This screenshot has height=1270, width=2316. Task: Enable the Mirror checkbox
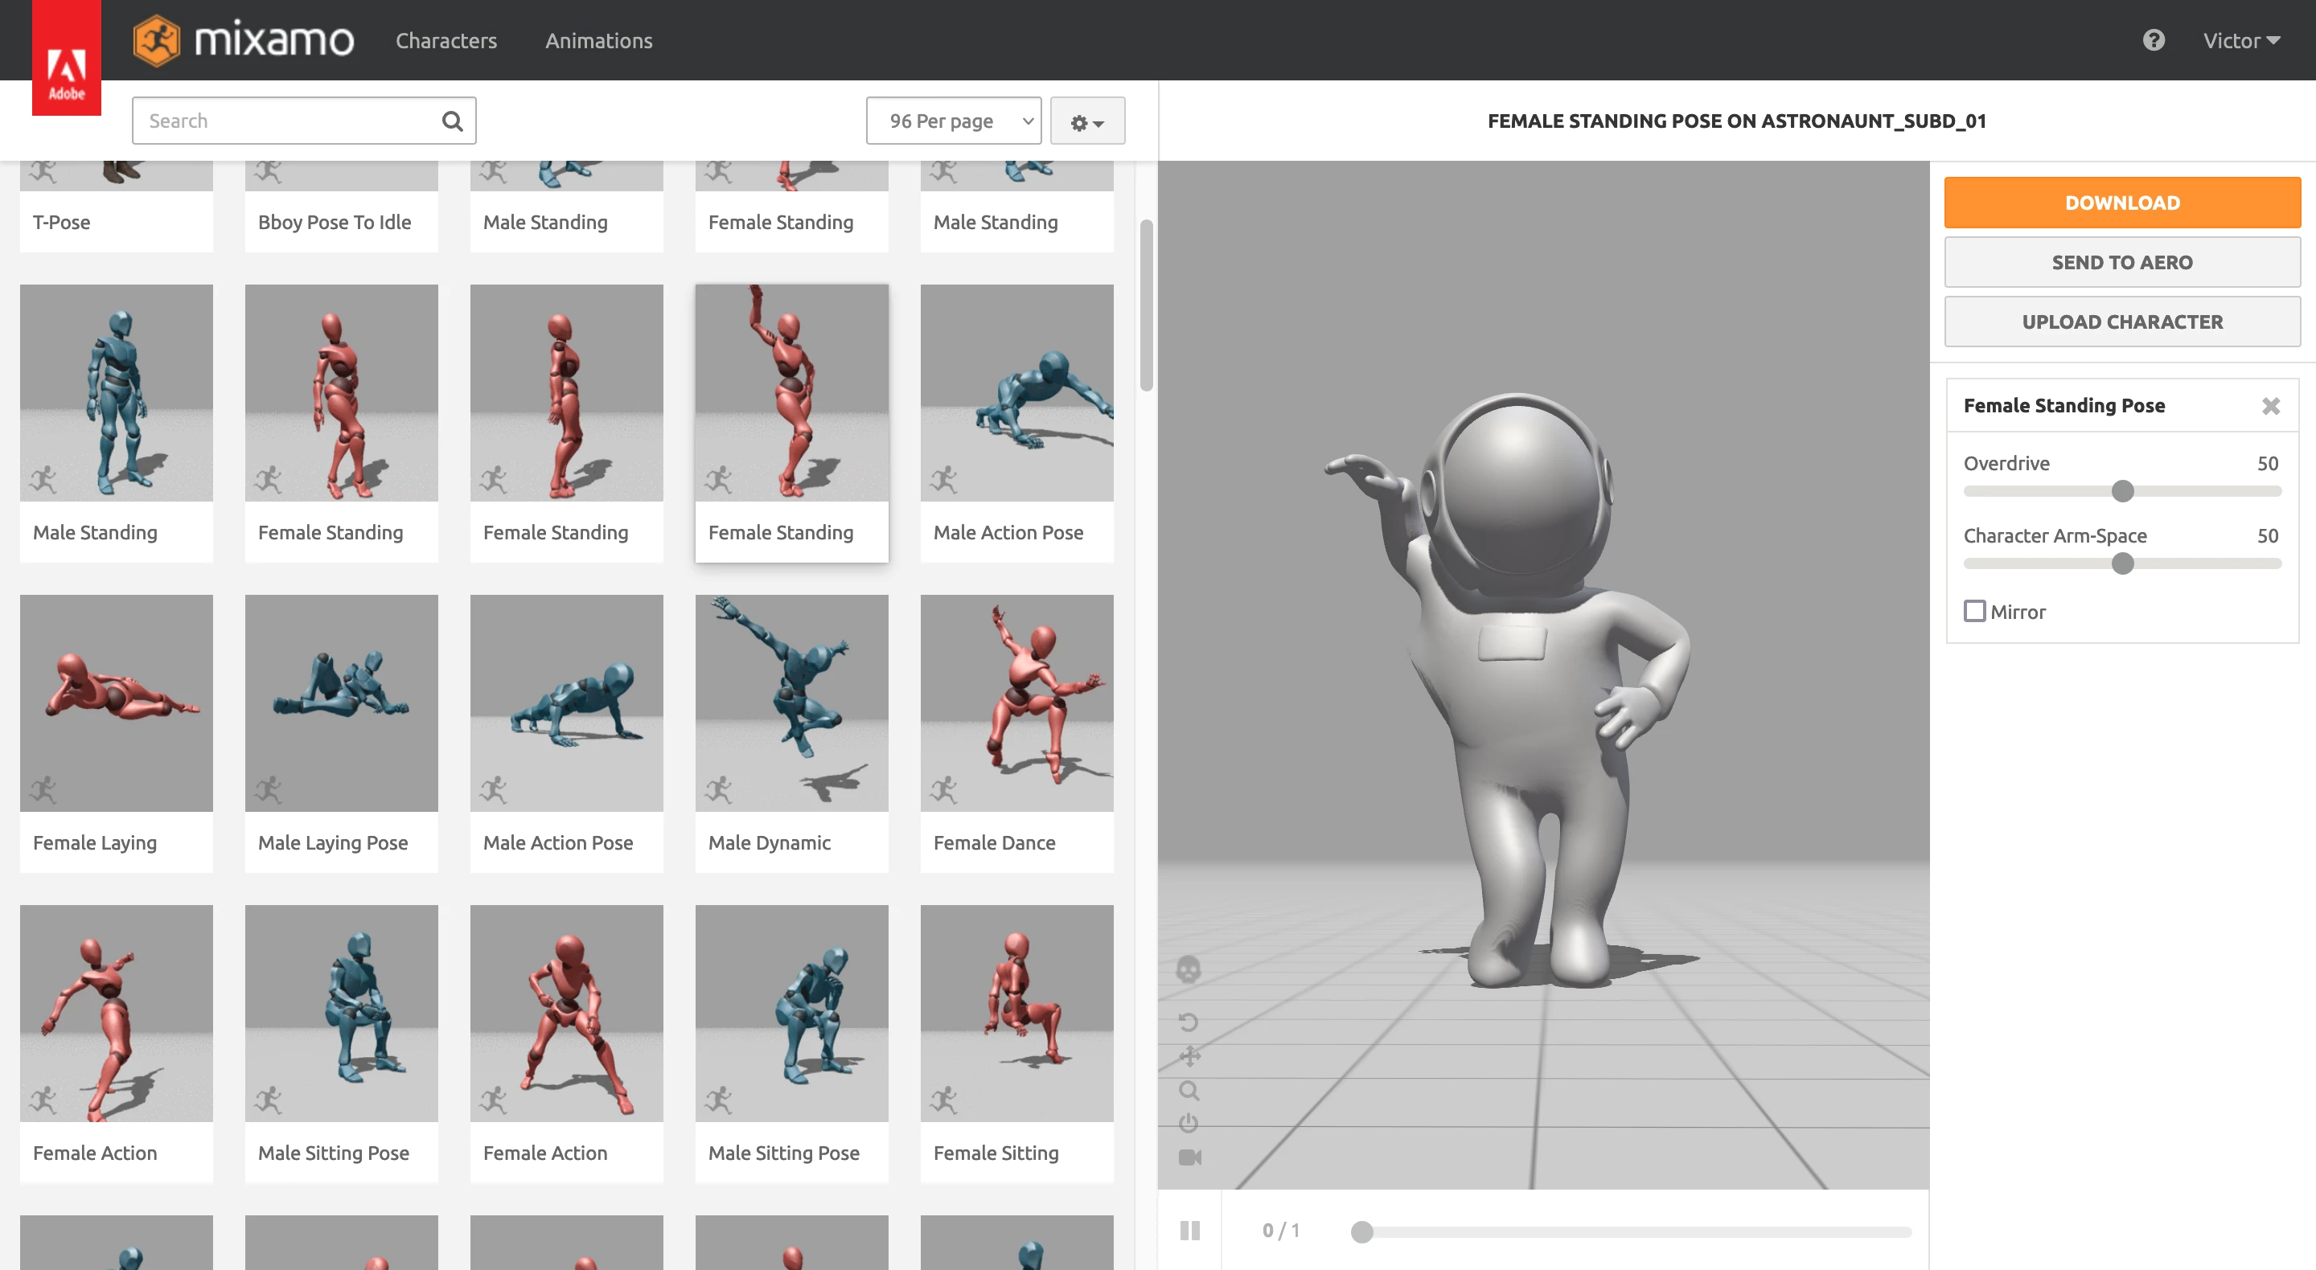pyautogui.click(x=1974, y=611)
